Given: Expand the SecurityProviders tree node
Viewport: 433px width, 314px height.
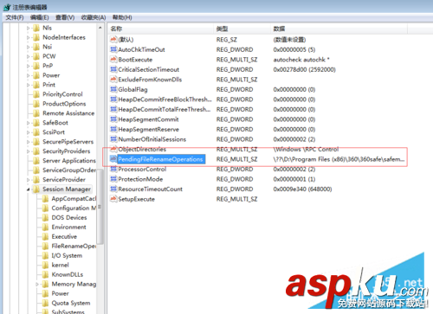Looking at the screenshot, I should coord(28,151).
